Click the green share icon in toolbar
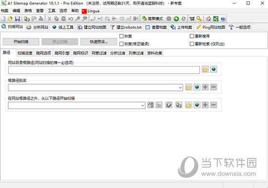Viewport: 268px width, 188px height. [216, 18]
